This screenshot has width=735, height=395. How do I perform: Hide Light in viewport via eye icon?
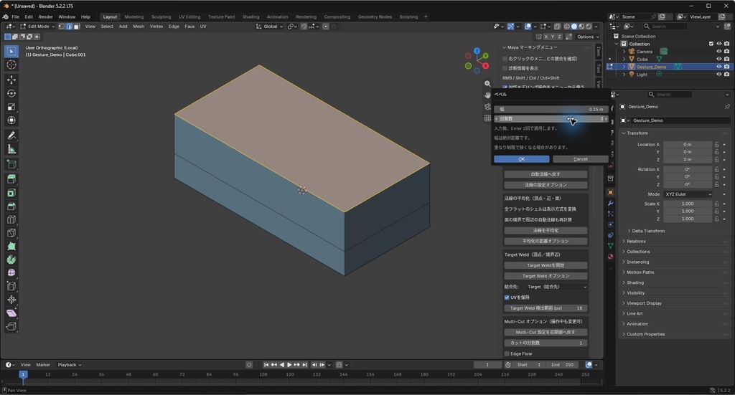718,74
